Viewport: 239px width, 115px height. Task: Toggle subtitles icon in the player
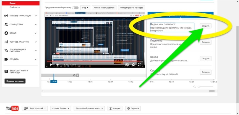(x=127, y=65)
